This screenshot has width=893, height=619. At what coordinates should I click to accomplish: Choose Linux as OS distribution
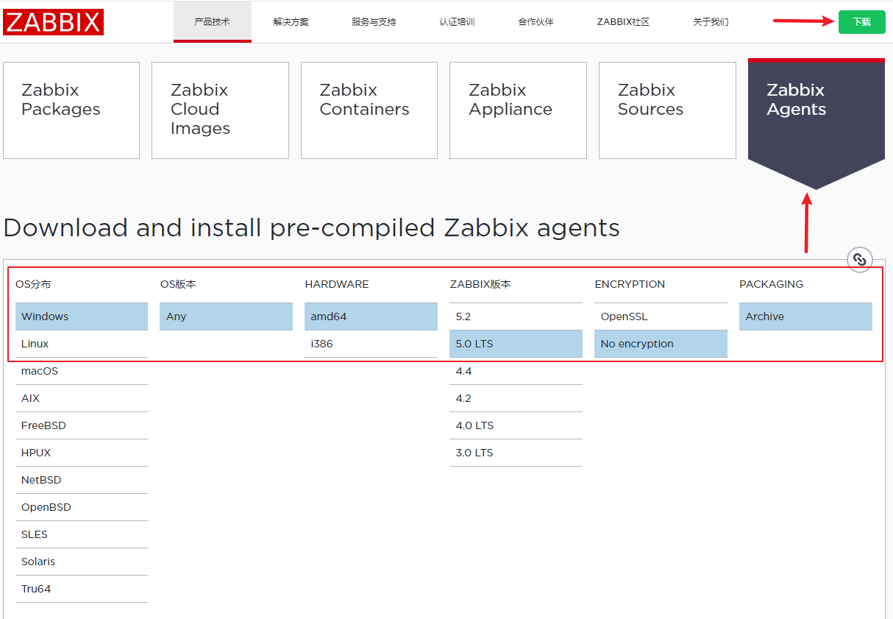tap(81, 344)
